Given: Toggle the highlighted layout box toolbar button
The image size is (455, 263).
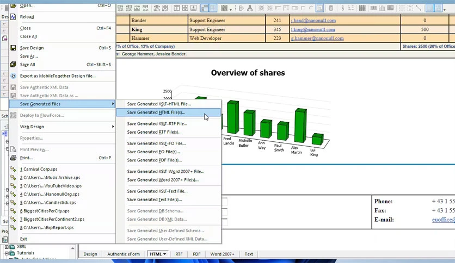Looking at the screenshot, I should [x=320, y=8].
